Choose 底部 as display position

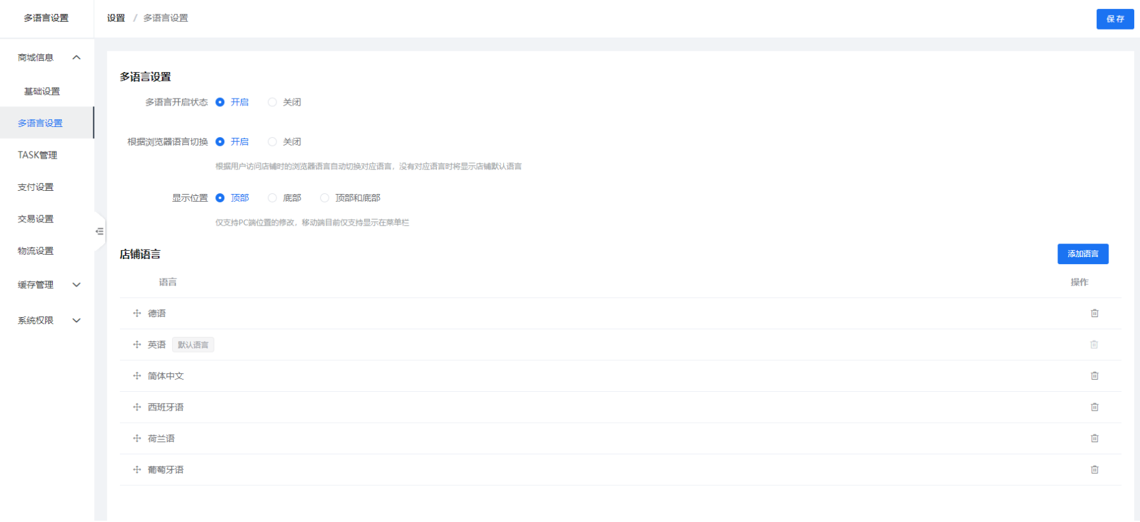[x=284, y=198]
